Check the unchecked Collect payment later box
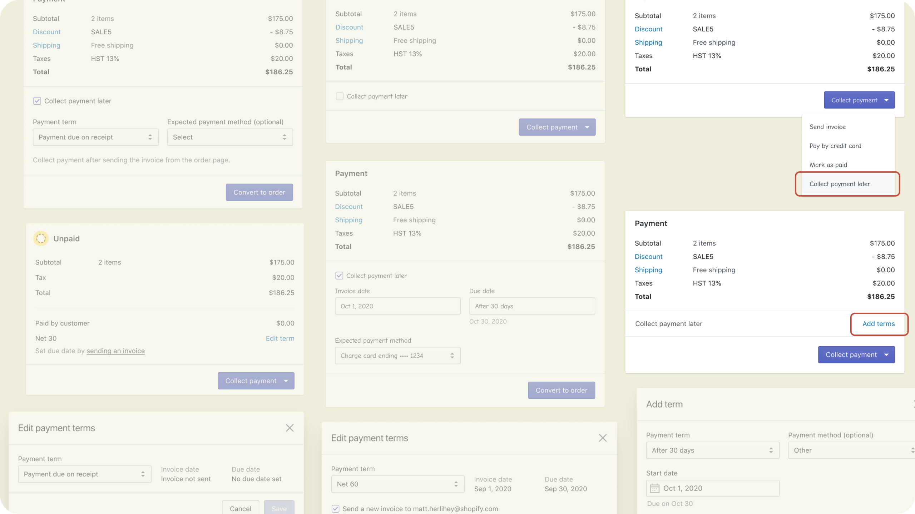Image resolution: width=915 pixels, height=514 pixels. pos(340,96)
